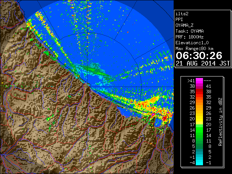Click the 'Reflectivity in dBZ' legend title

220,122
